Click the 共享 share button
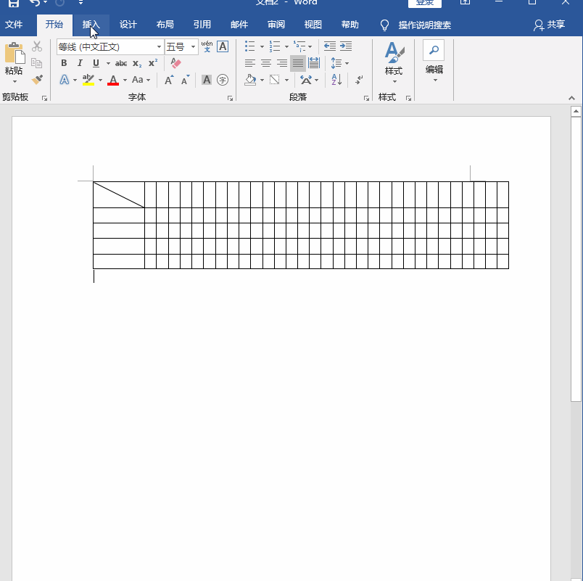Viewport: 583px width, 581px height. coord(549,25)
